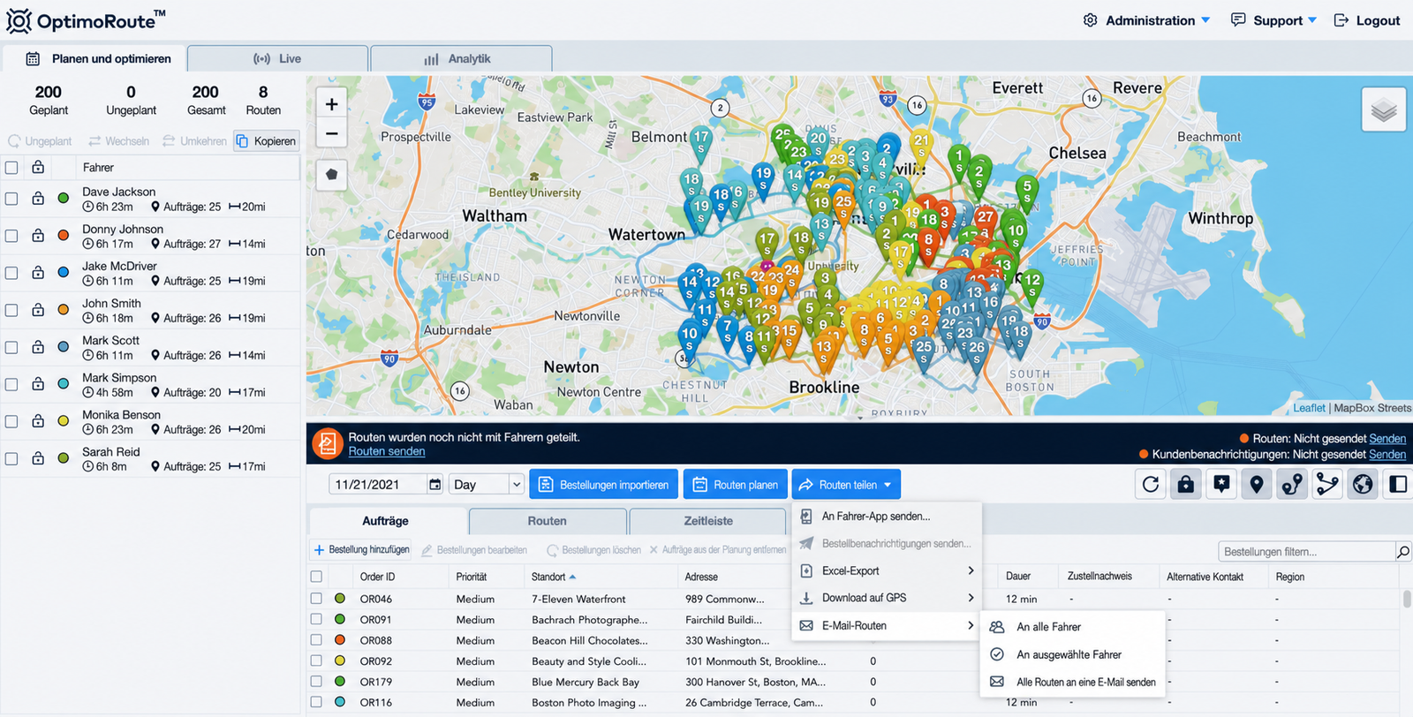The height and width of the screenshot is (717, 1413).
Task: Toggle lock for Sarah Reid route
Action: tap(38, 458)
